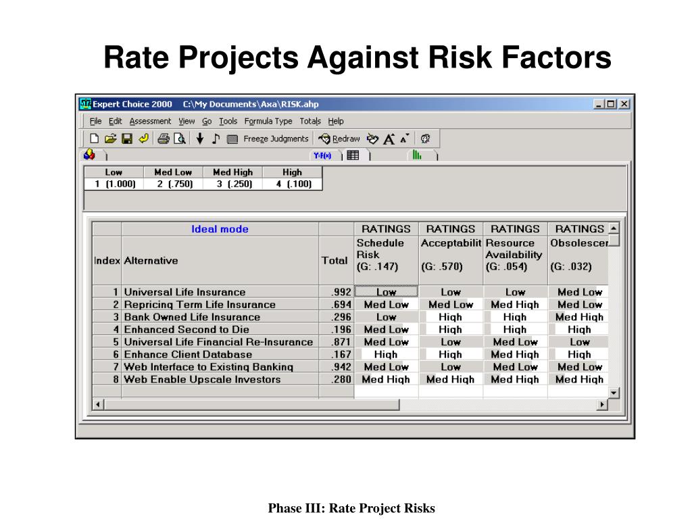
Task: Open the Go menu
Action: pos(207,121)
